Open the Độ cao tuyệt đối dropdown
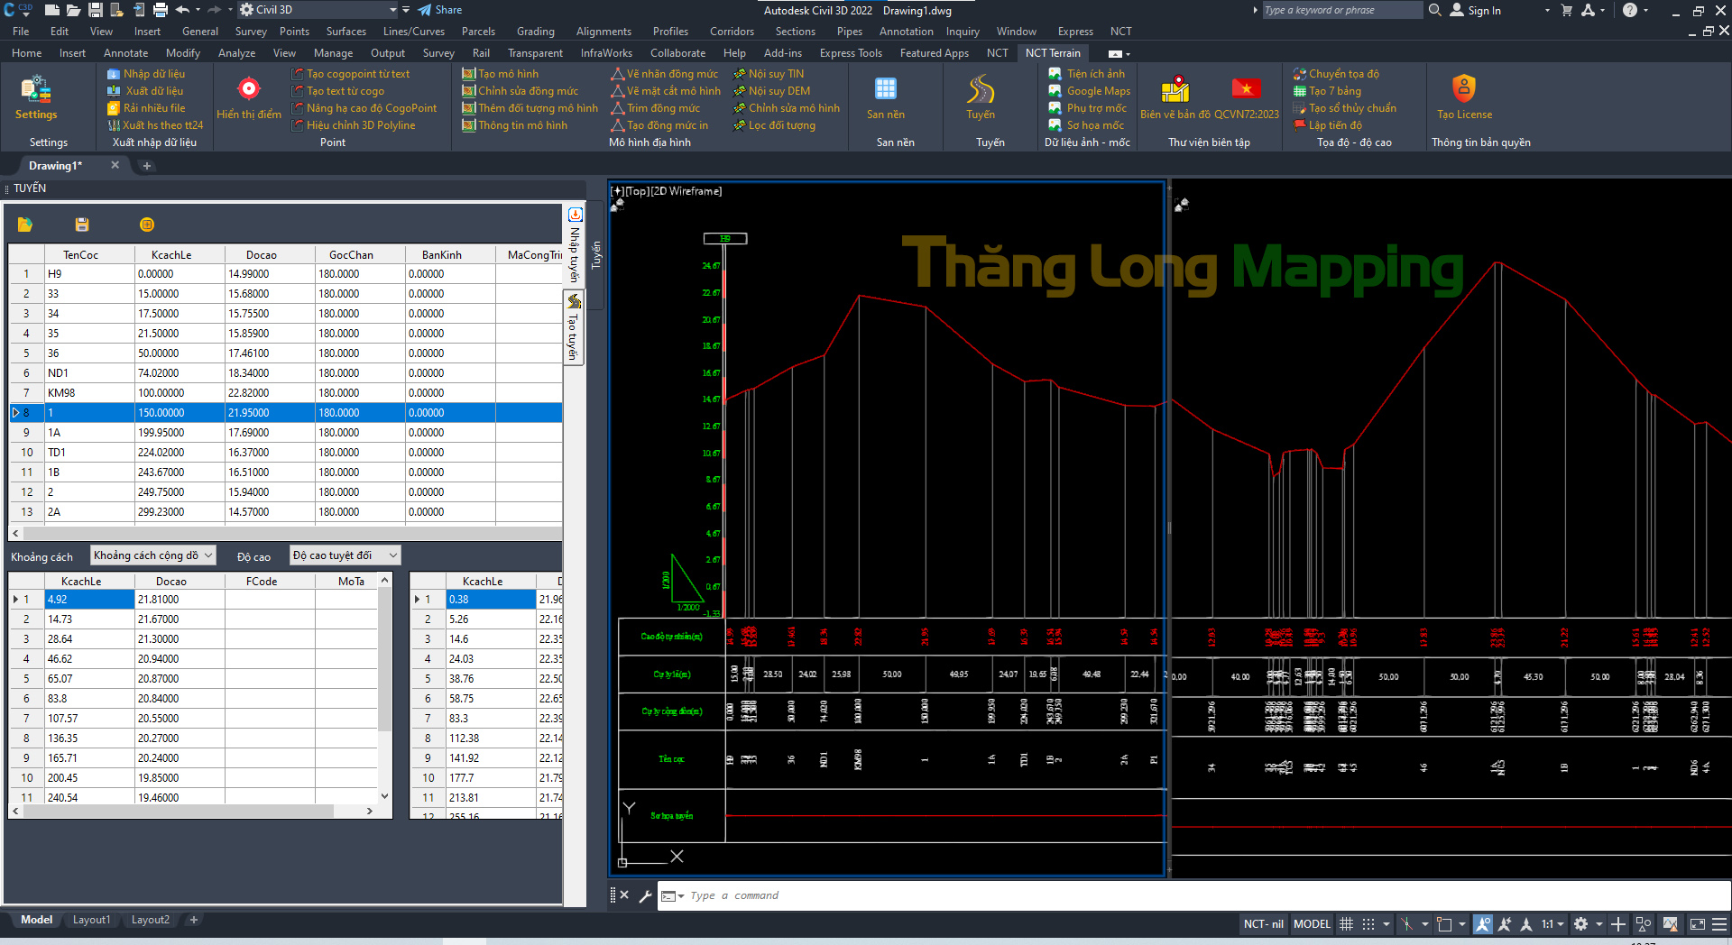The image size is (1732, 945). tap(345, 555)
